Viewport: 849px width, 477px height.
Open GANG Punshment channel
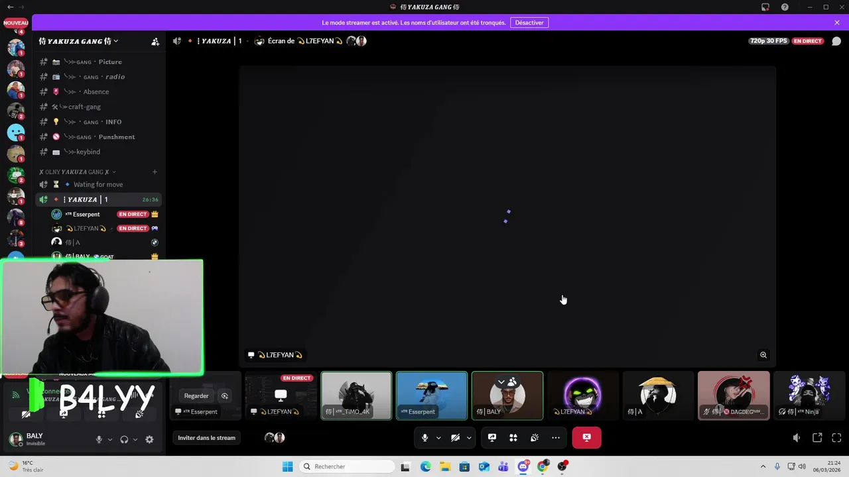(98, 137)
